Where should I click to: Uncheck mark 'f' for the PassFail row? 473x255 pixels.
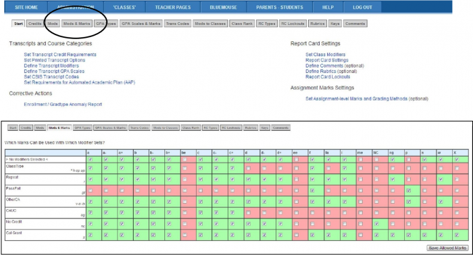(x=312, y=190)
